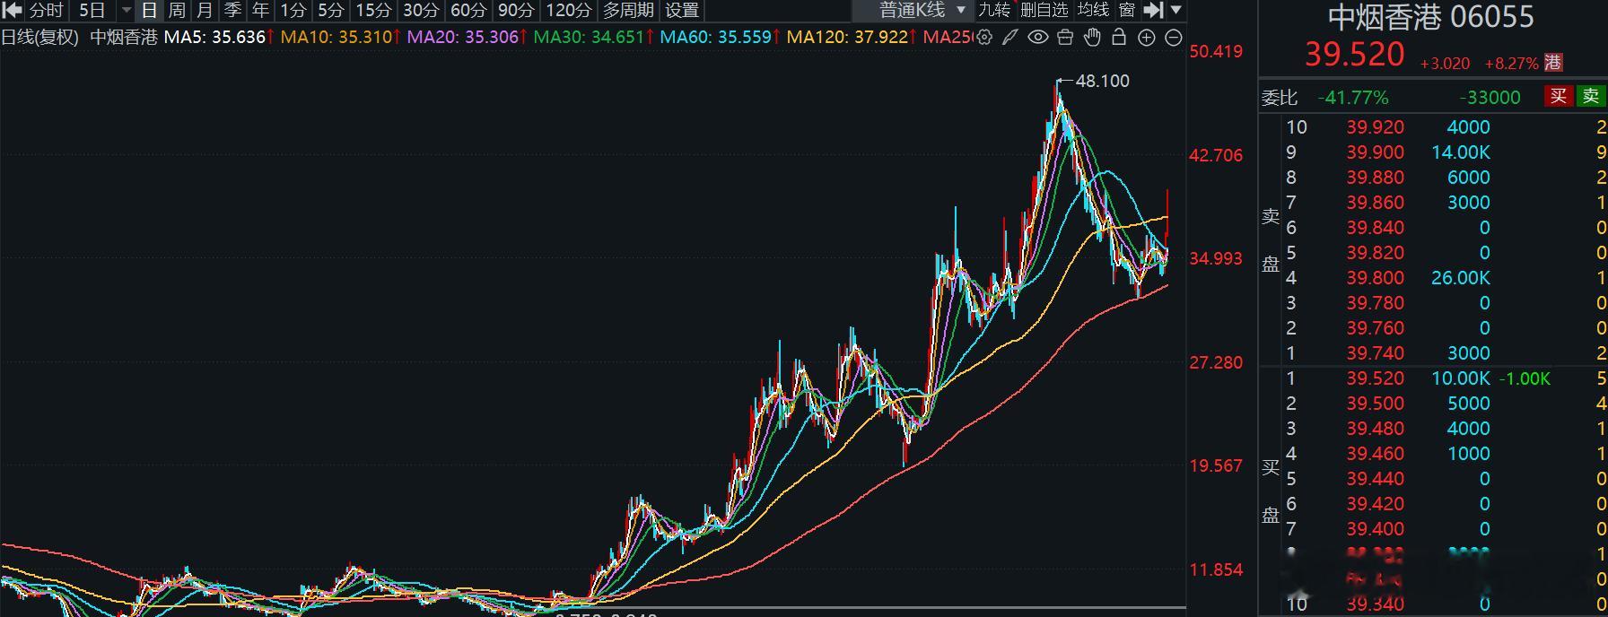1608x617 pixels.
Task: Click the 窗 window button
Action: tap(1128, 10)
